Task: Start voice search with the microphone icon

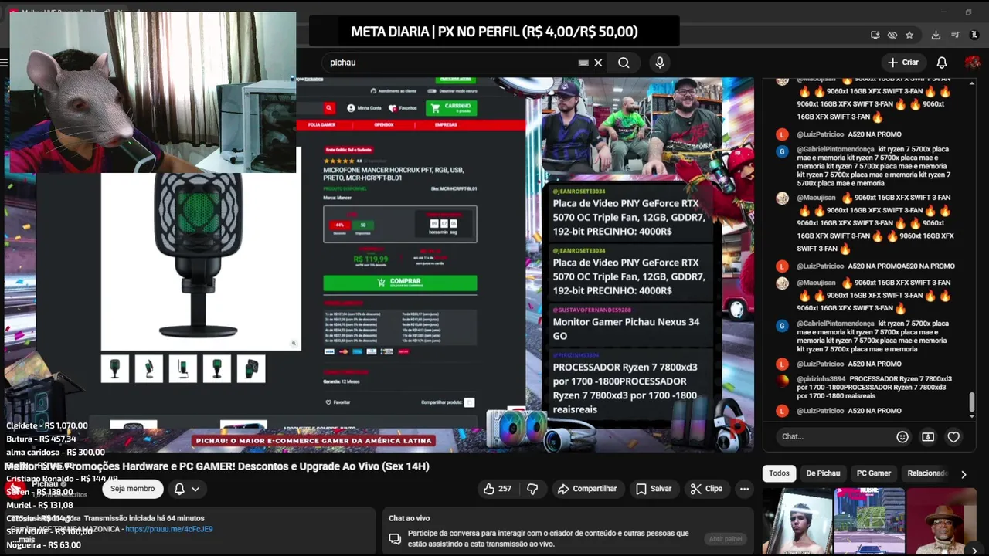Action: [x=659, y=63]
